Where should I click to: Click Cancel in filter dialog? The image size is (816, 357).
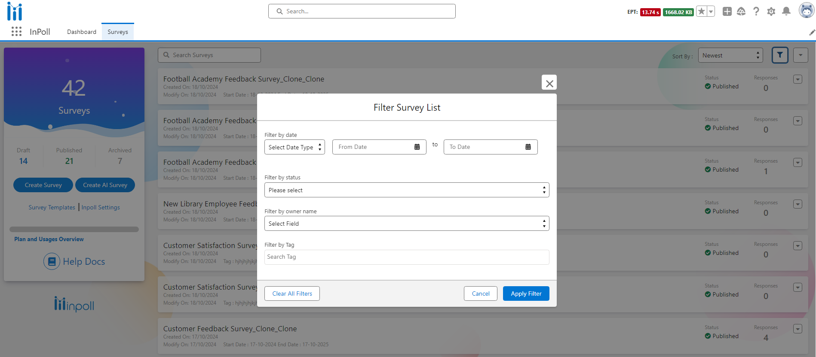click(481, 293)
